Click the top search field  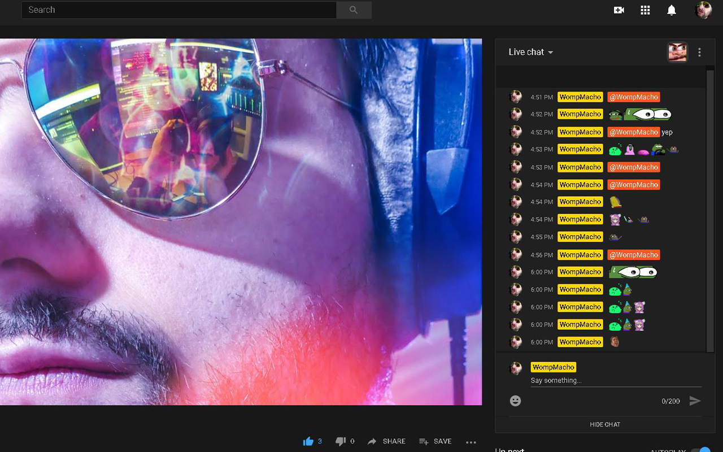click(179, 10)
